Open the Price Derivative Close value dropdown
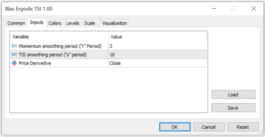 click(157, 63)
